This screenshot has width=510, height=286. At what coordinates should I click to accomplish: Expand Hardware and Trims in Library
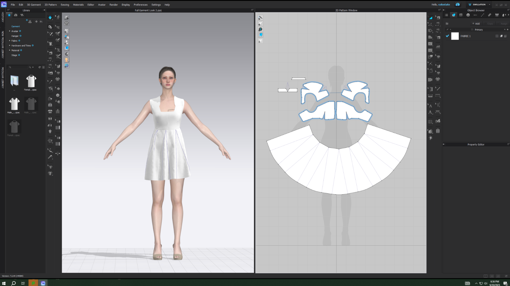(x=10, y=45)
